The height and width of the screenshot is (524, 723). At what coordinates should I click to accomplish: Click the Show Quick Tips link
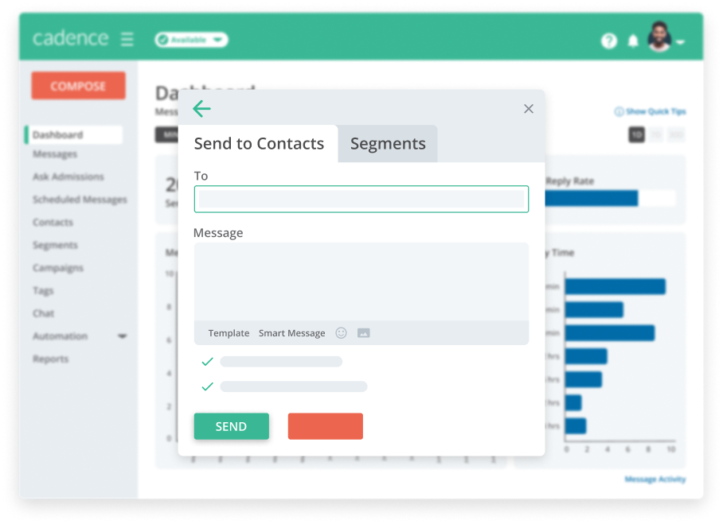(650, 111)
